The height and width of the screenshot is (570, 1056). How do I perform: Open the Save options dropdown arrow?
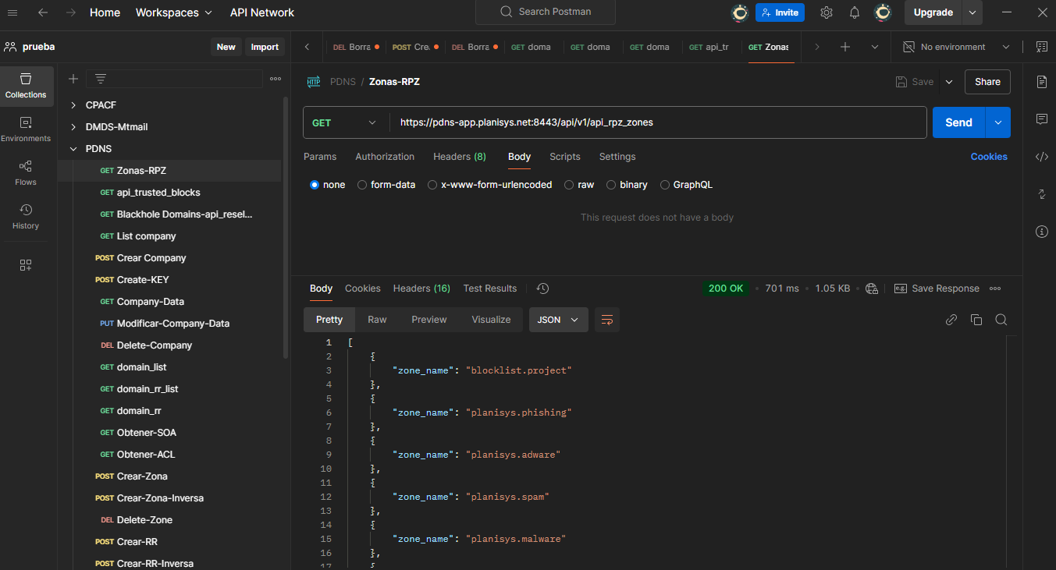(949, 82)
